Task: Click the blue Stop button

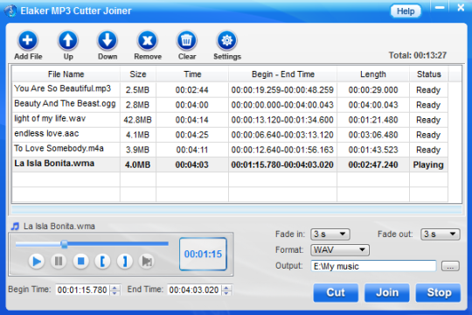Action: click(438, 292)
